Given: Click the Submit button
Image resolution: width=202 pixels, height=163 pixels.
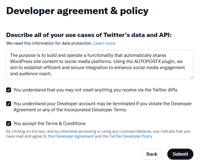Looking at the screenshot, I should click(181, 154).
